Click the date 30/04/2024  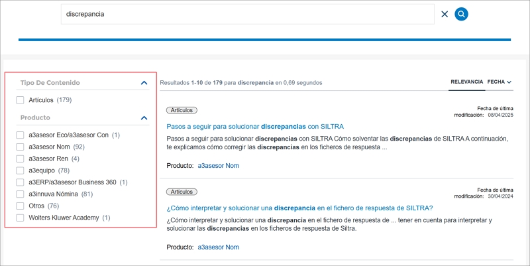[500, 196]
